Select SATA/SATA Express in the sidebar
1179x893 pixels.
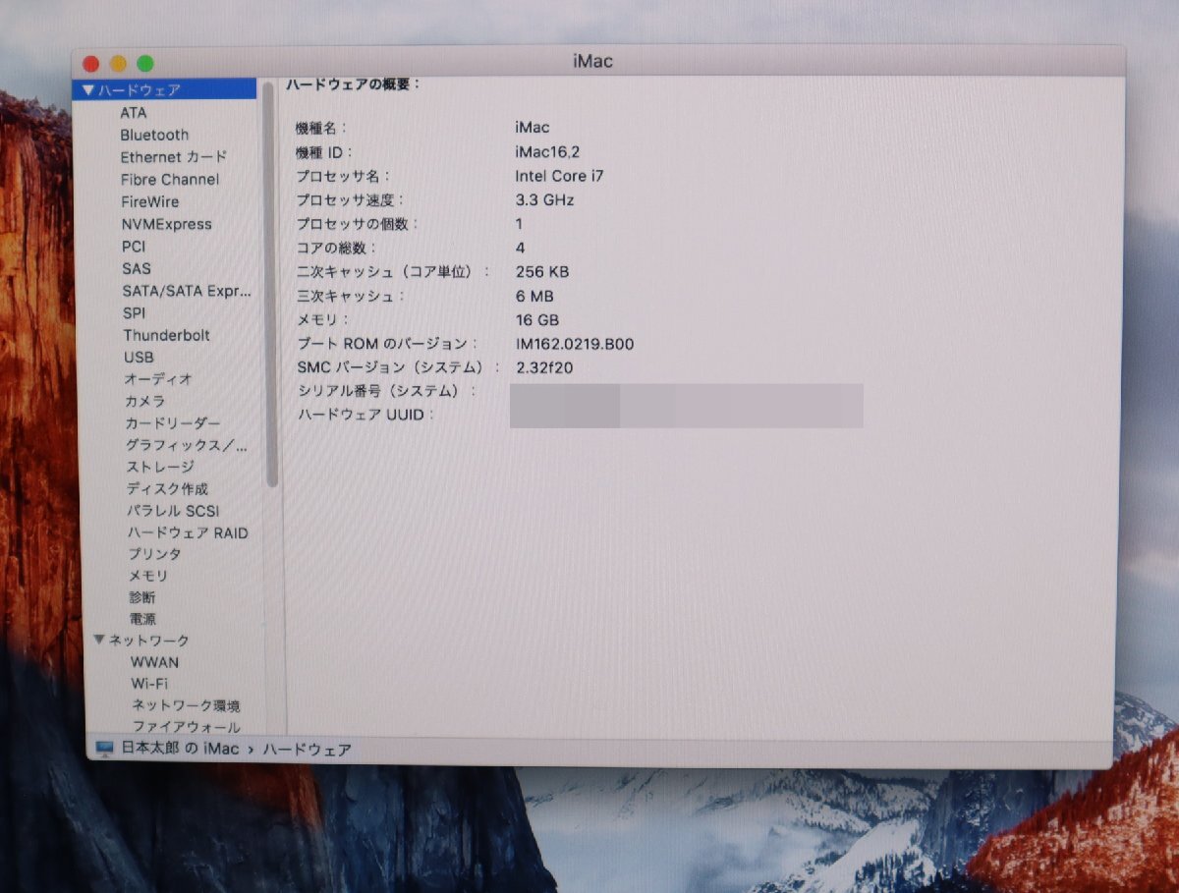187,291
